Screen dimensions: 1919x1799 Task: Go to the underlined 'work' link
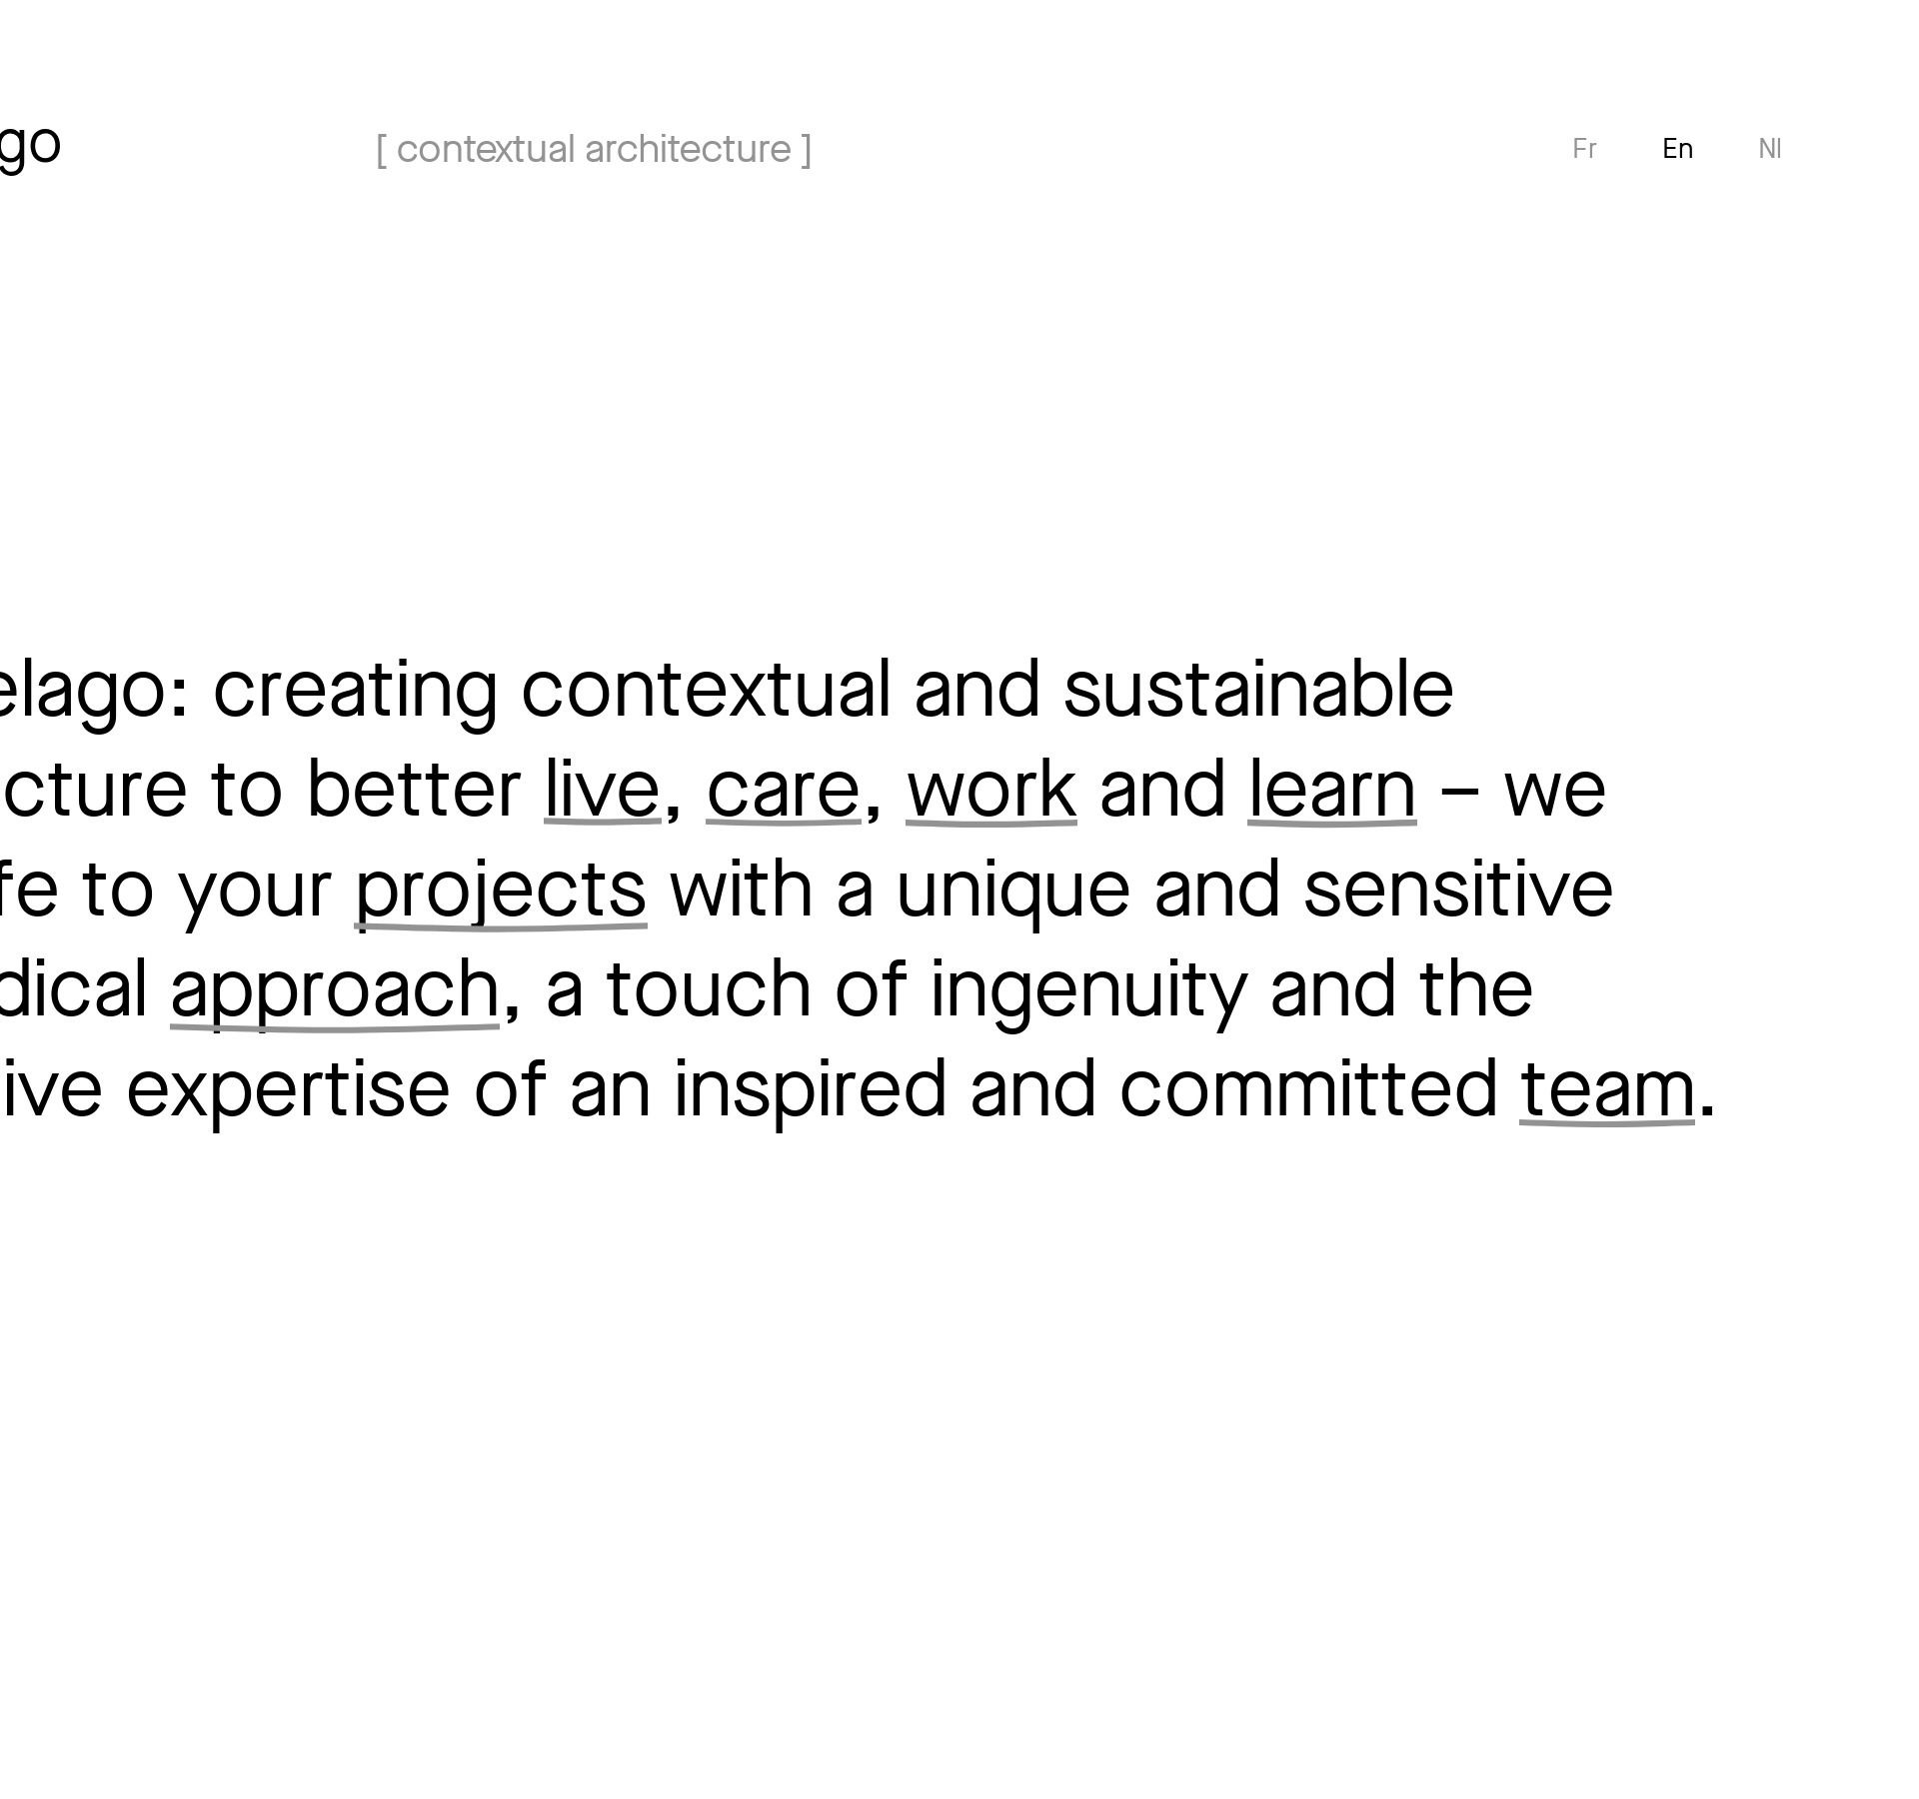990,791
